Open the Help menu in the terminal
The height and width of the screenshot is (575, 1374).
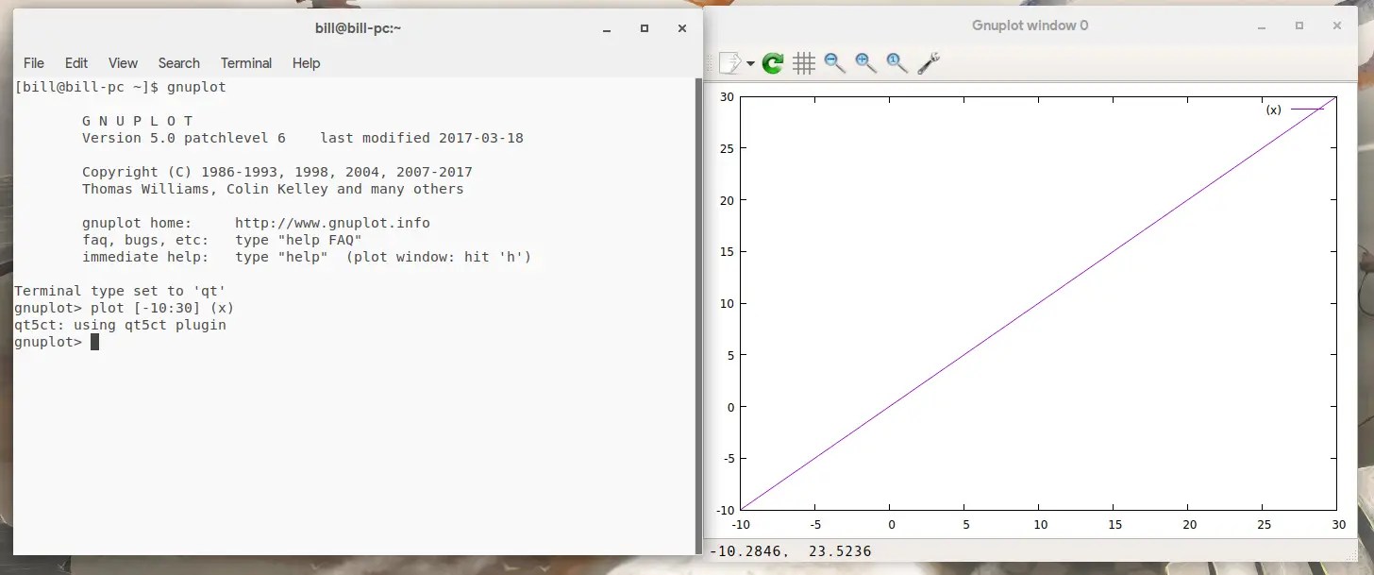[x=306, y=63]
